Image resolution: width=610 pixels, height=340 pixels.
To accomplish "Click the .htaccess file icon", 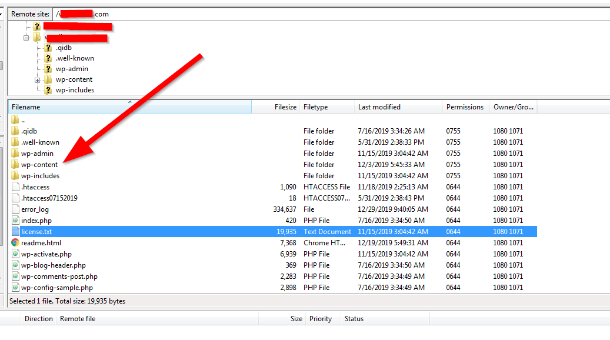I will click(14, 186).
